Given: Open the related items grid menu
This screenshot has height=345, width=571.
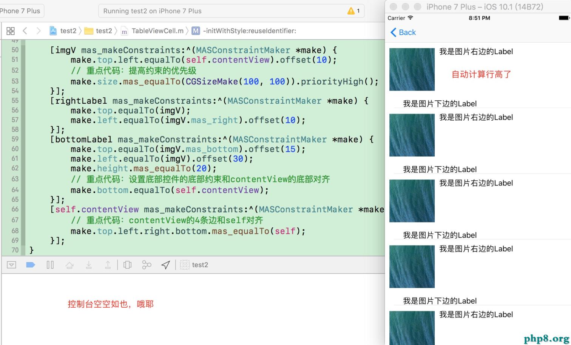Looking at the screenshot, I should tap(11, 31).
